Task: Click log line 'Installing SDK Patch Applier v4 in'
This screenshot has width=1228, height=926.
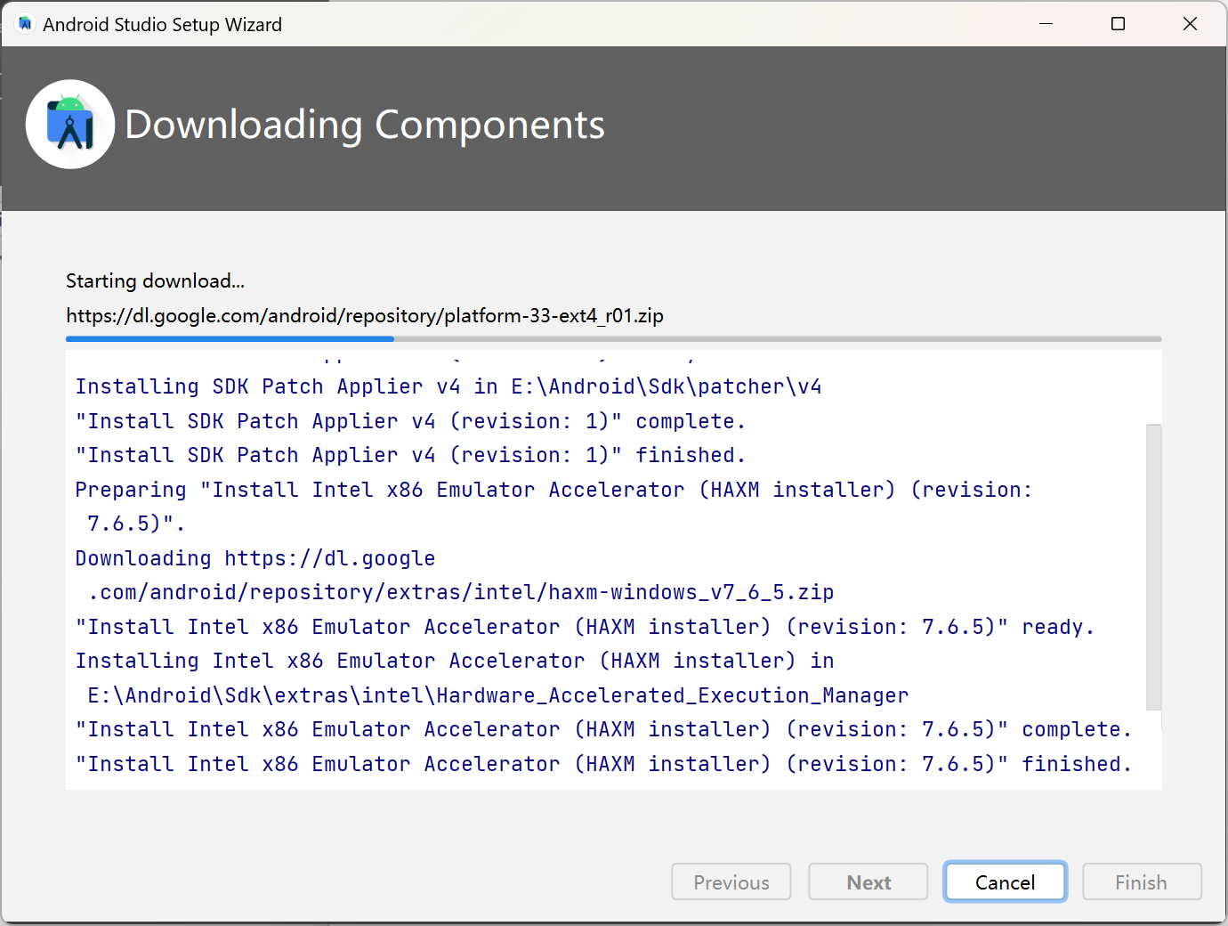Action: tap(448, 386)
